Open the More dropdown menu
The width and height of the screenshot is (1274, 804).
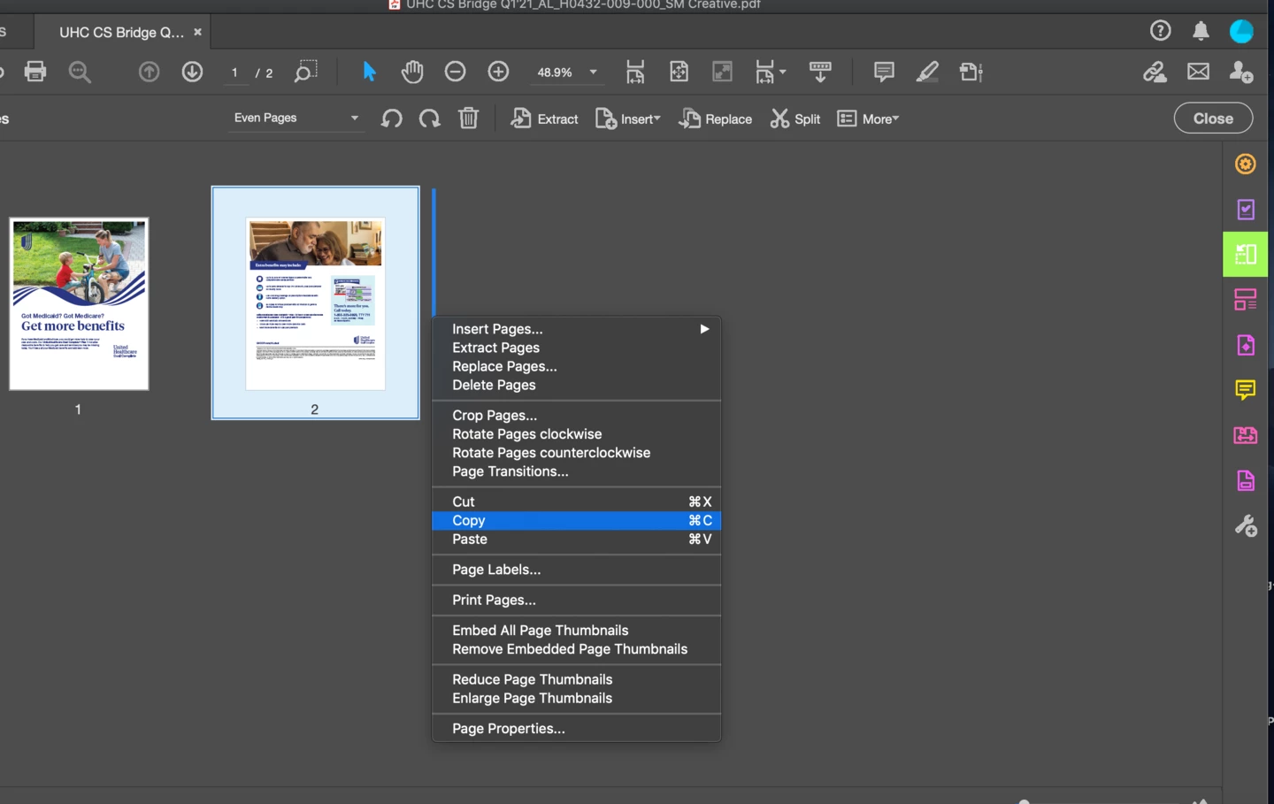pyautogui.click(x=868, y=119)
